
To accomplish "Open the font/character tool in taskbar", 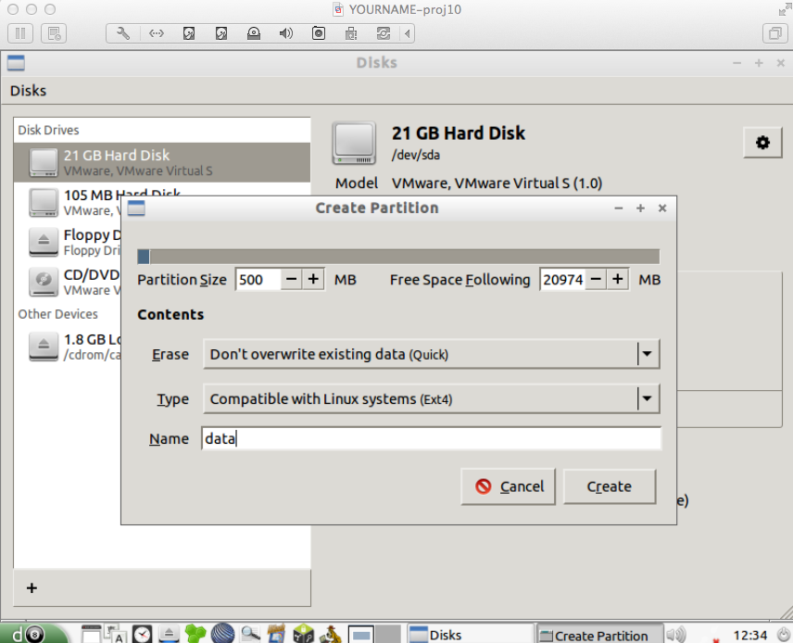I will coord(115,634).
